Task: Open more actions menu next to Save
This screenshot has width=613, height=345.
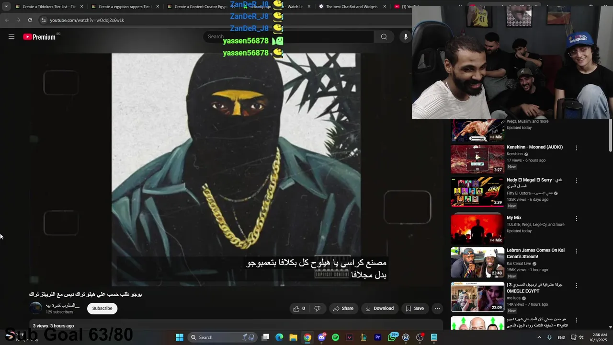Action: 437,309
